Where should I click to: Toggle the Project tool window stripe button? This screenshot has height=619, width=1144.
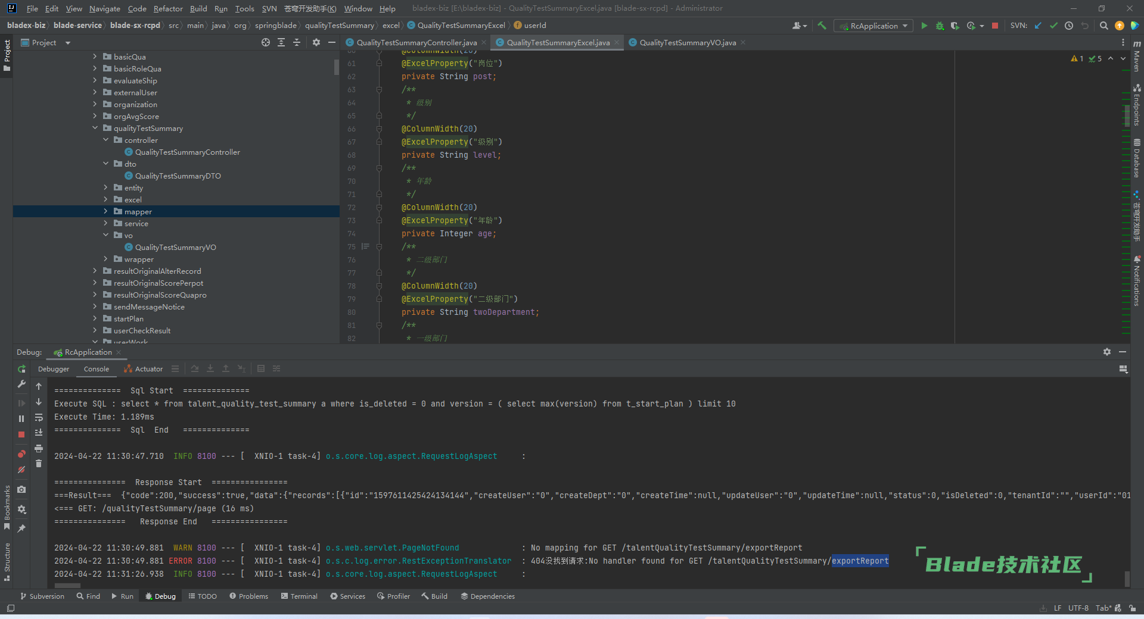point(7,55)
